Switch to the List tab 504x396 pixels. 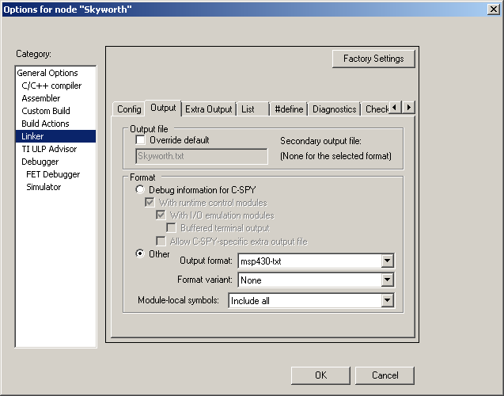(x=248, y=109)
